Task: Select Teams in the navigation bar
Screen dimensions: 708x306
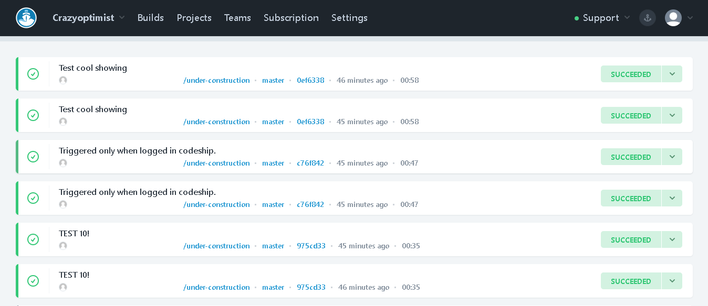Action: (x=237, y=18)
